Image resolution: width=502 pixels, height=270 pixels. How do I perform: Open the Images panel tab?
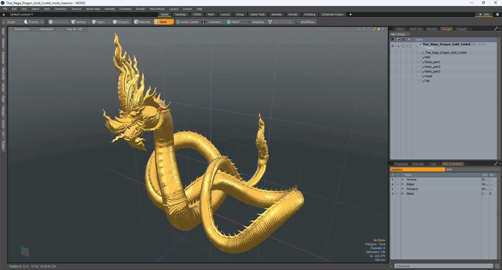461,29
